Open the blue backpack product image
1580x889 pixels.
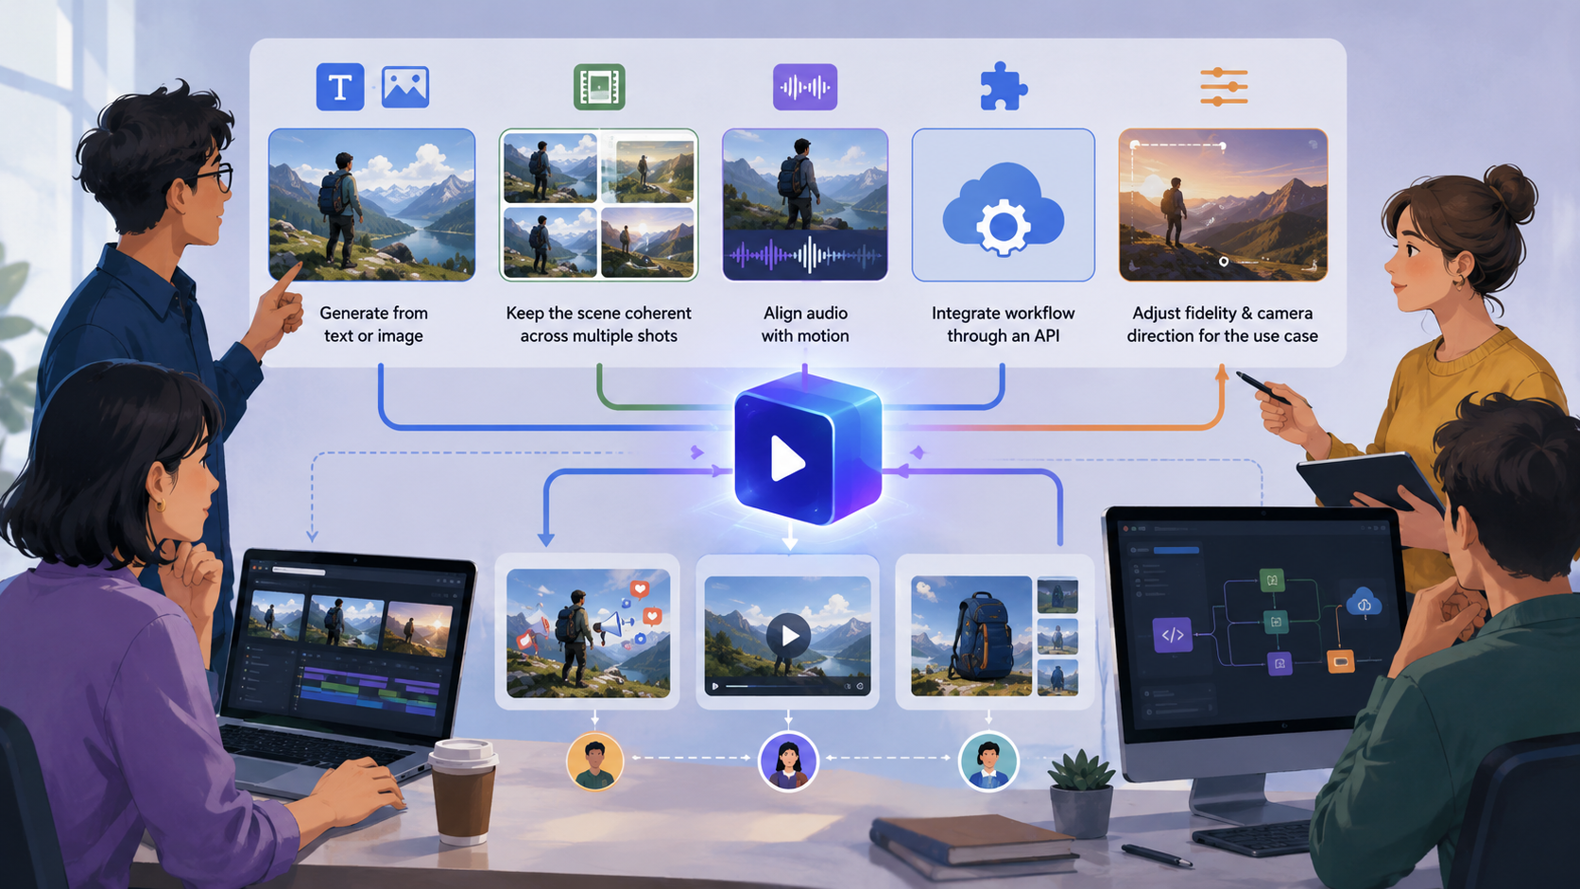coord(971,636)
